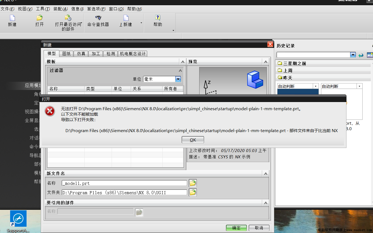This screenshot has width=373, height=233.
Task: Click the red error icon in 打开 dialog
Action: point(50,111)
